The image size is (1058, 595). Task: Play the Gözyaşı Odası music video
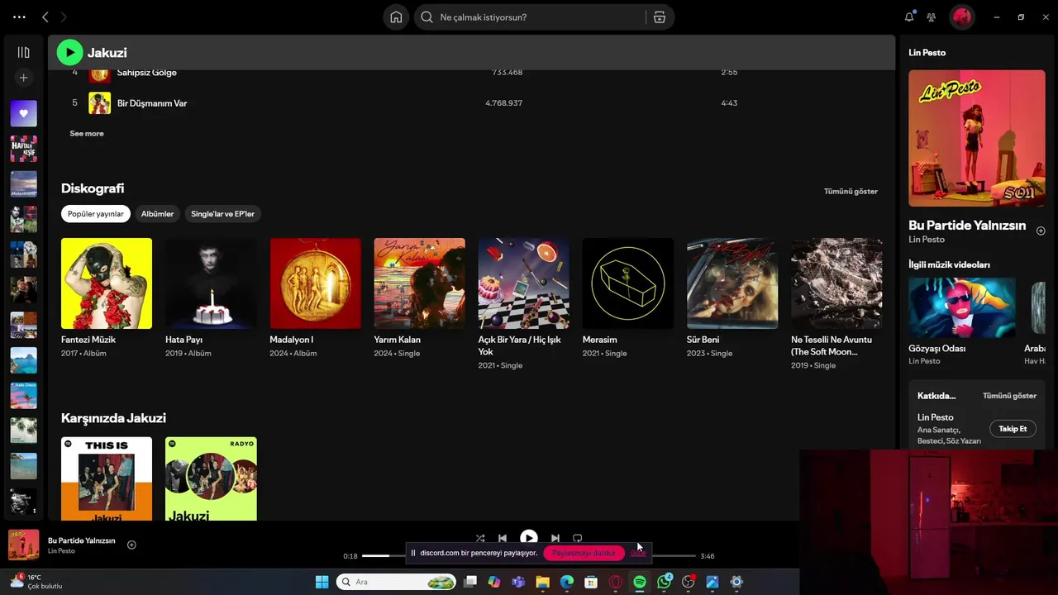[x=961, y=306]
